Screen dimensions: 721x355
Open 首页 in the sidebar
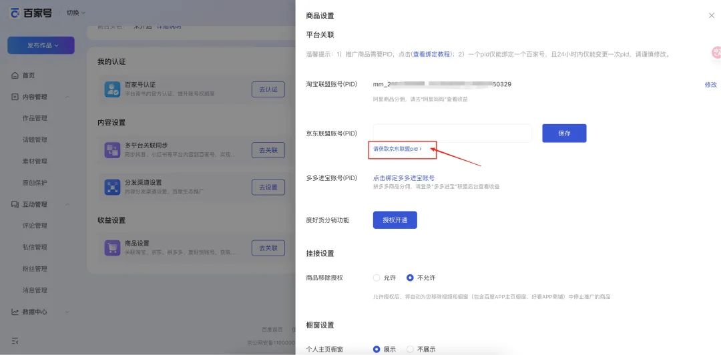[x=29, y=75]
